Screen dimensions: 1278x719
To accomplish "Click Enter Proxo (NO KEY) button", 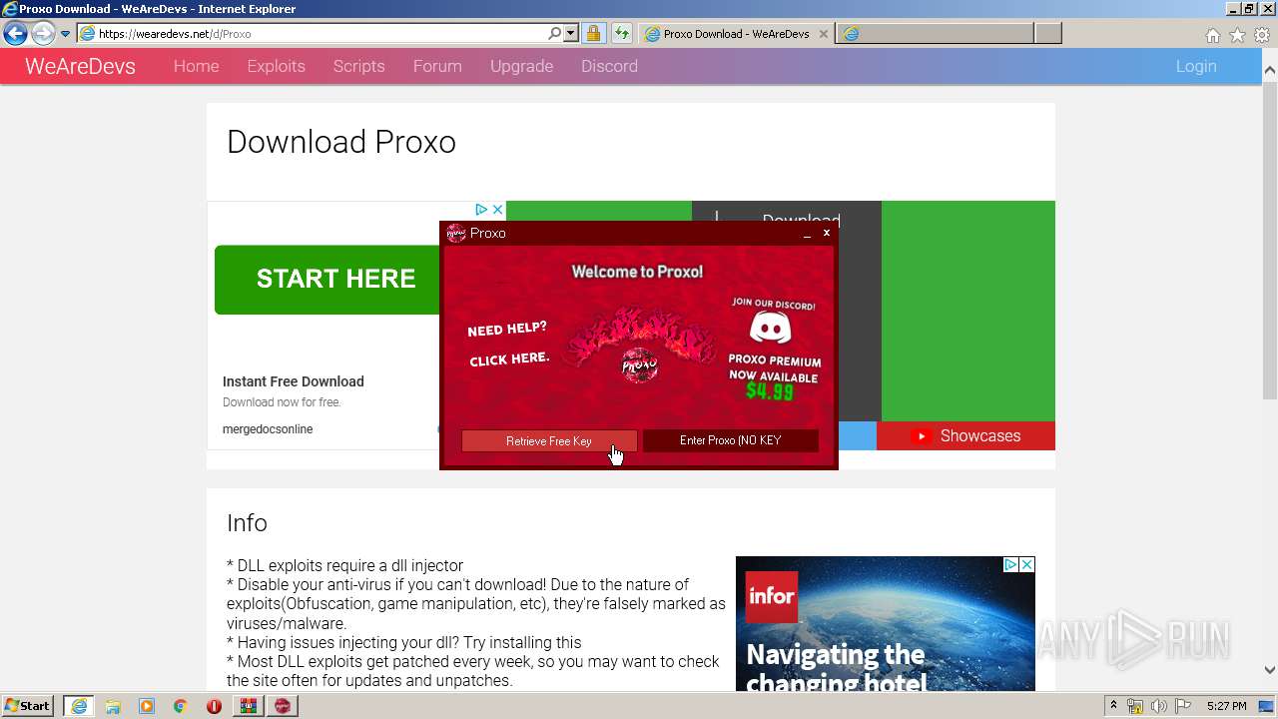I will tap(731, 440).
